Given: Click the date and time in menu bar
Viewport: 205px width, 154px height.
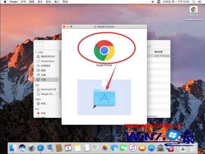Looking at the screenshot, I should coord(176,2).
